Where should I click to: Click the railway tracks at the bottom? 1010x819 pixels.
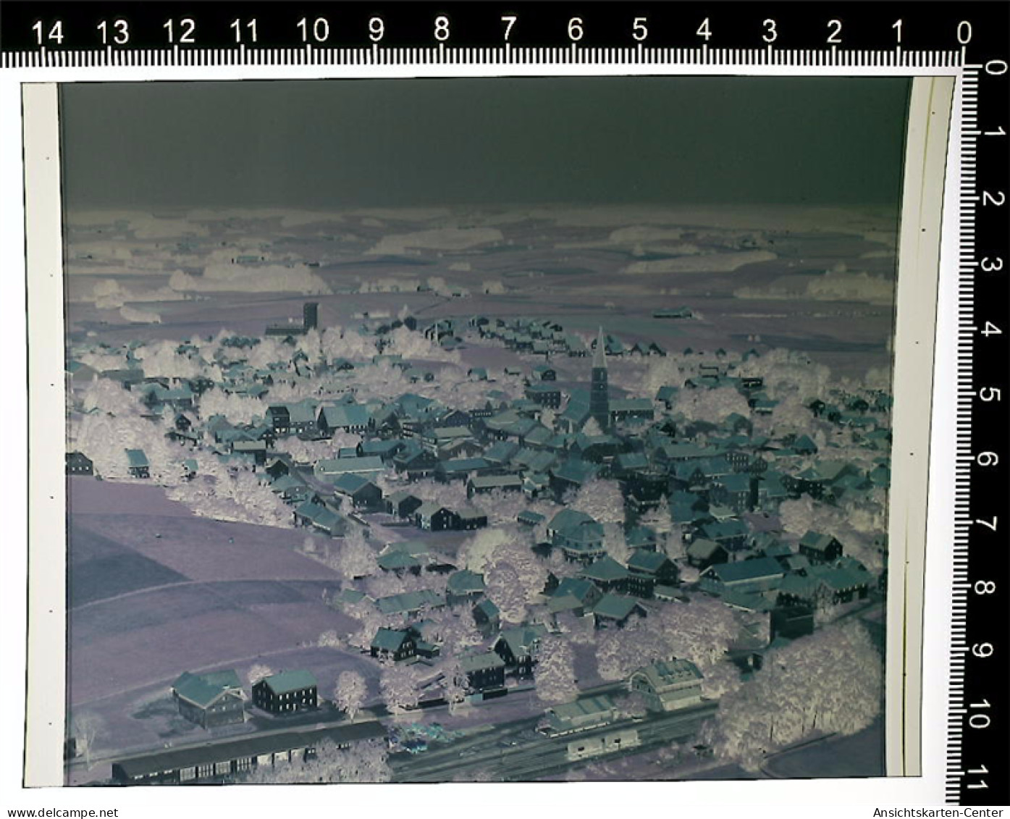click(507, 757)
